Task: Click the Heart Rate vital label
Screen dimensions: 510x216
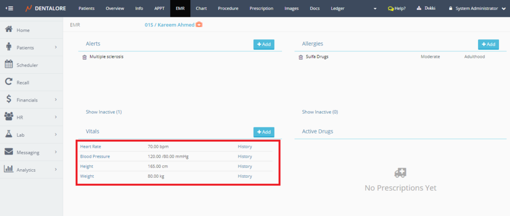Action: tap(91, 147)
